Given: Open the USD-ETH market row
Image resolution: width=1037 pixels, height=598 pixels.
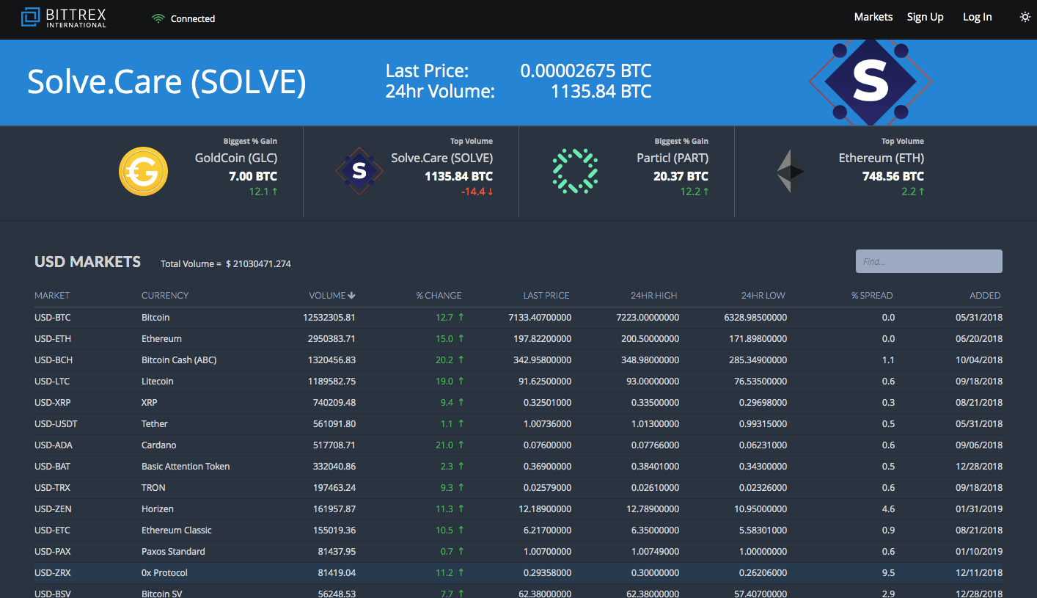Looking at the screenshot, I should (518, 339).
